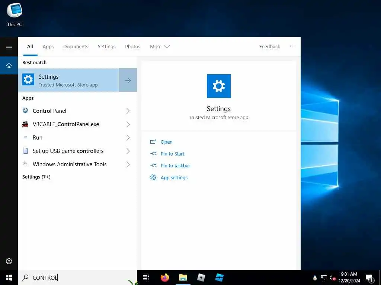This screenshot has width=381, height=285.
Task: Open App settings link
Action: (x=174, y=178)
